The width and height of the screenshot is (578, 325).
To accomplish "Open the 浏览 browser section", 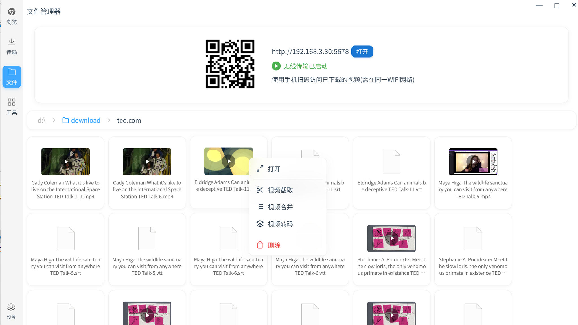I will pos(12,16).
